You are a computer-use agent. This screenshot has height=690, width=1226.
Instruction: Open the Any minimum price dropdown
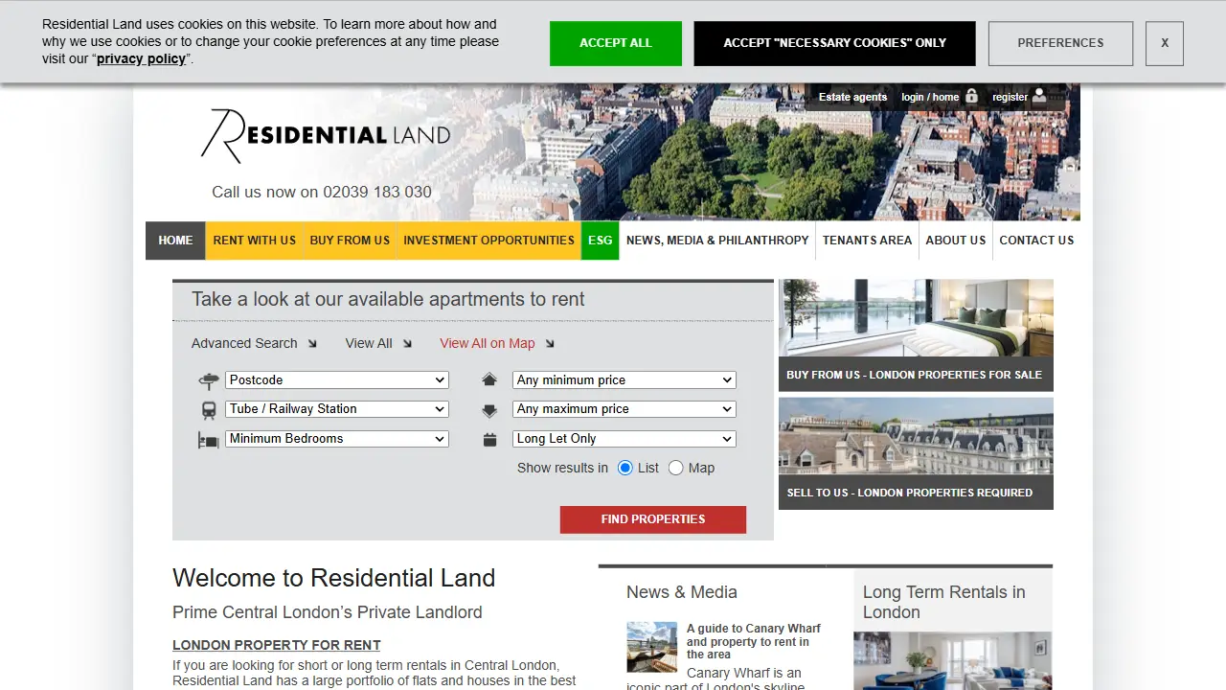coord(624,379)
